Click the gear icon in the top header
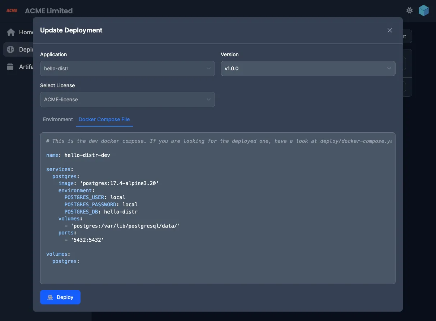This screenshot has width=436, height=321. (409, 10)
